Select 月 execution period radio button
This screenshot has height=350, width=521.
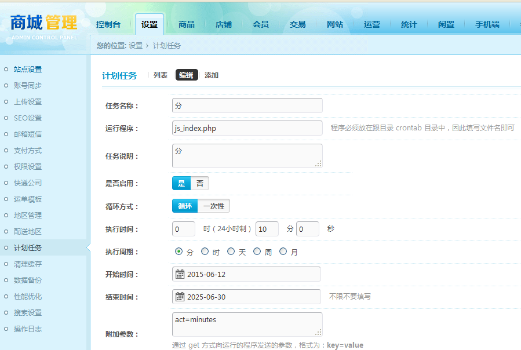[283, 251]
